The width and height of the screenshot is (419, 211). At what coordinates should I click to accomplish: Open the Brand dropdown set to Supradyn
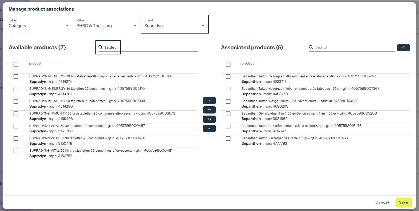click(175, 26)
